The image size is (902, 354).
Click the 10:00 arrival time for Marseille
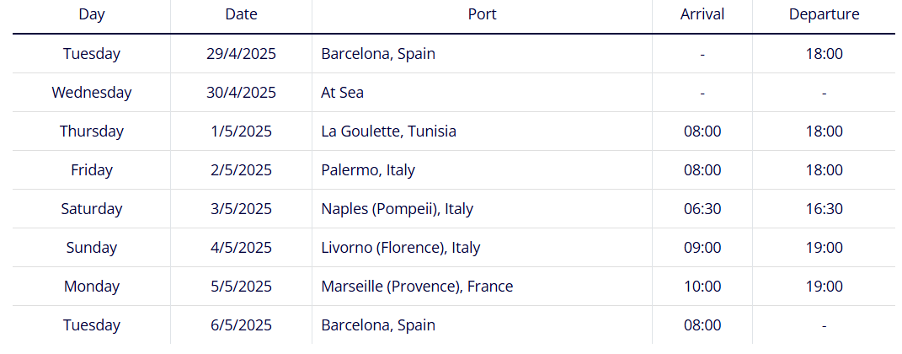702,286
